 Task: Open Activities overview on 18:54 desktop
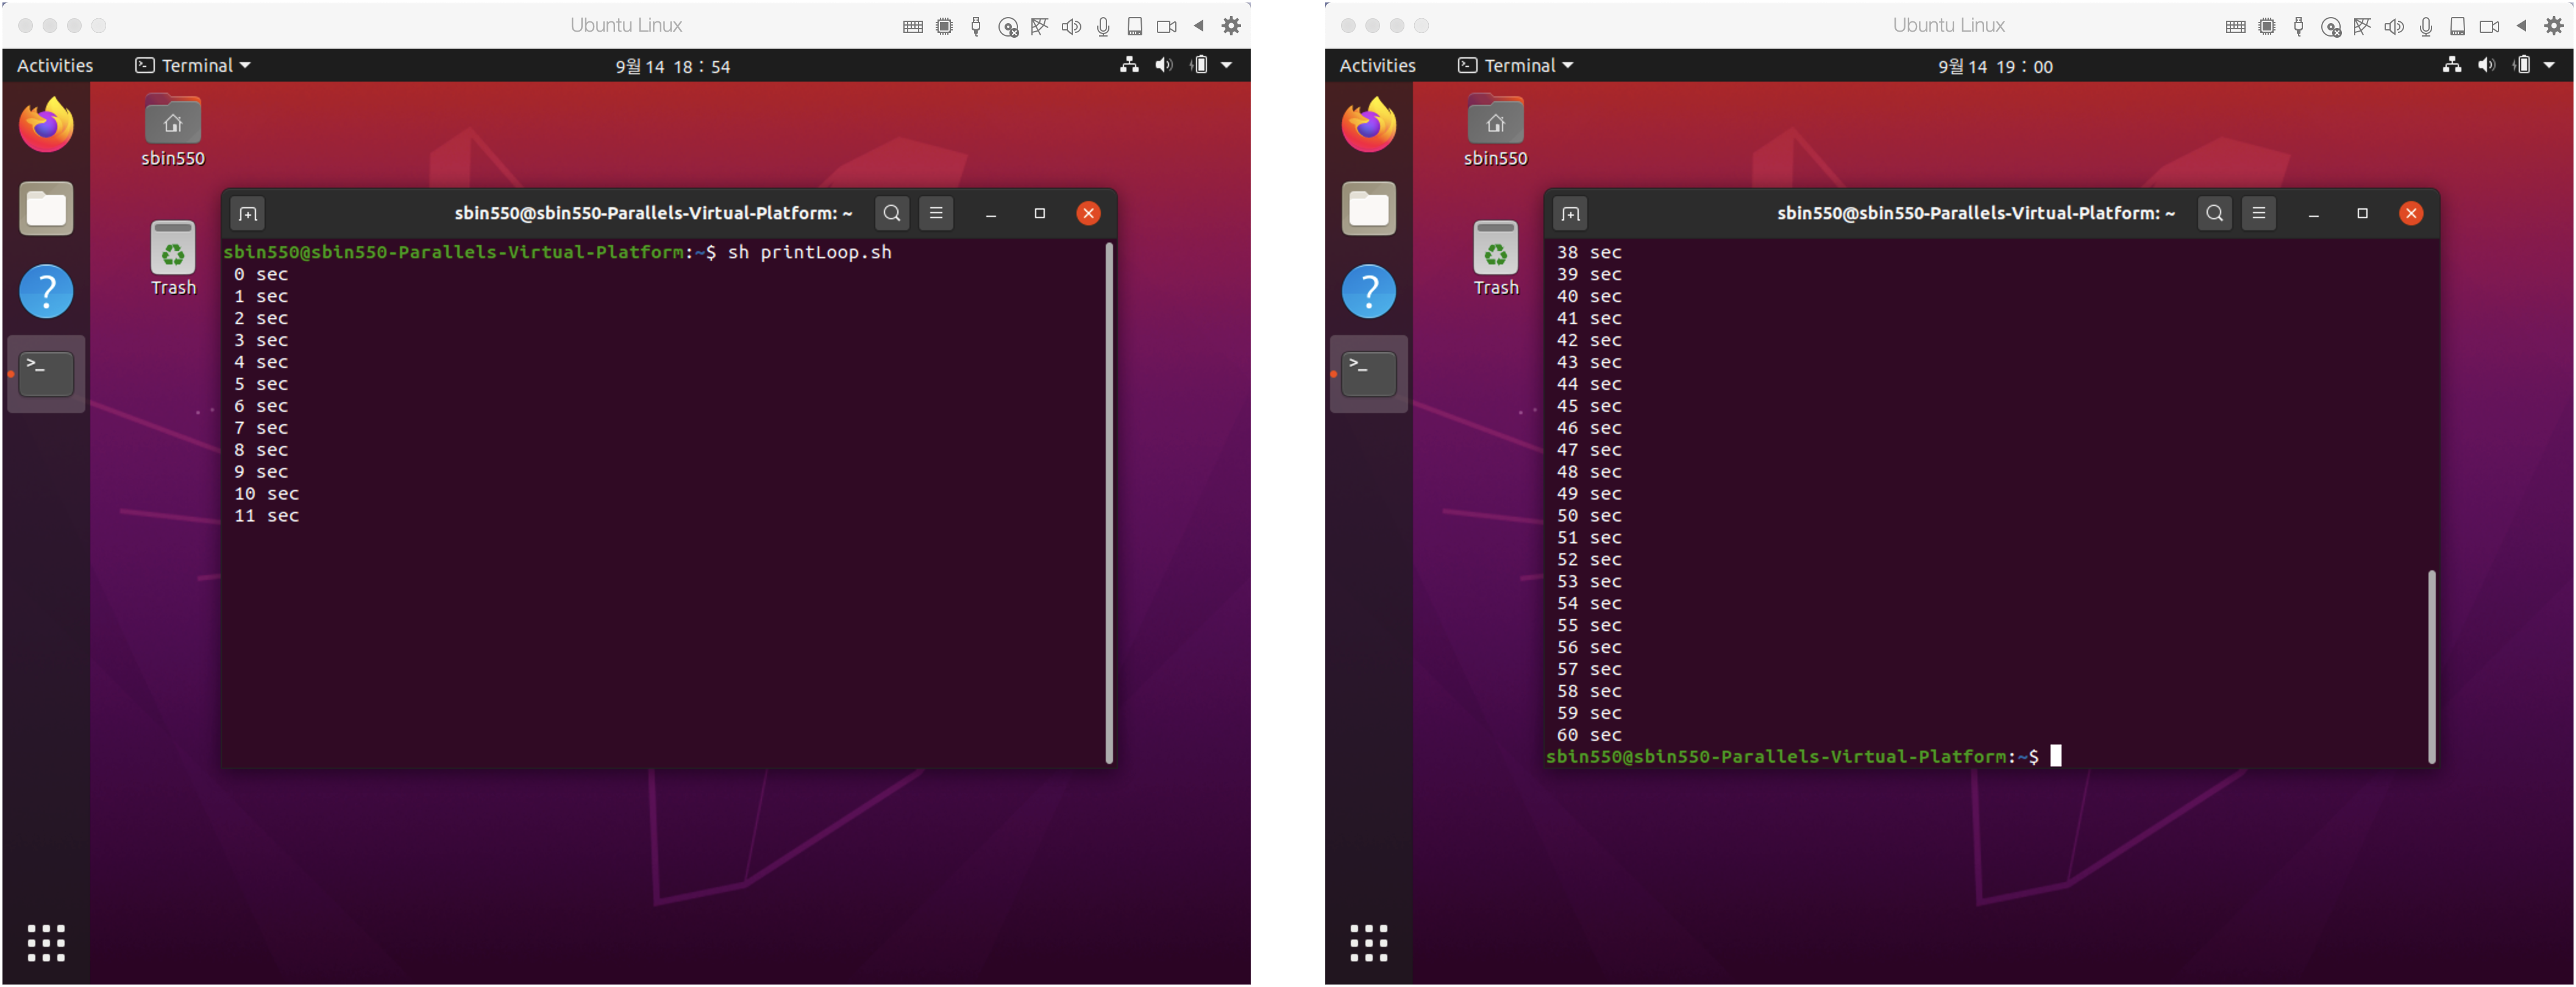(55, 66)
